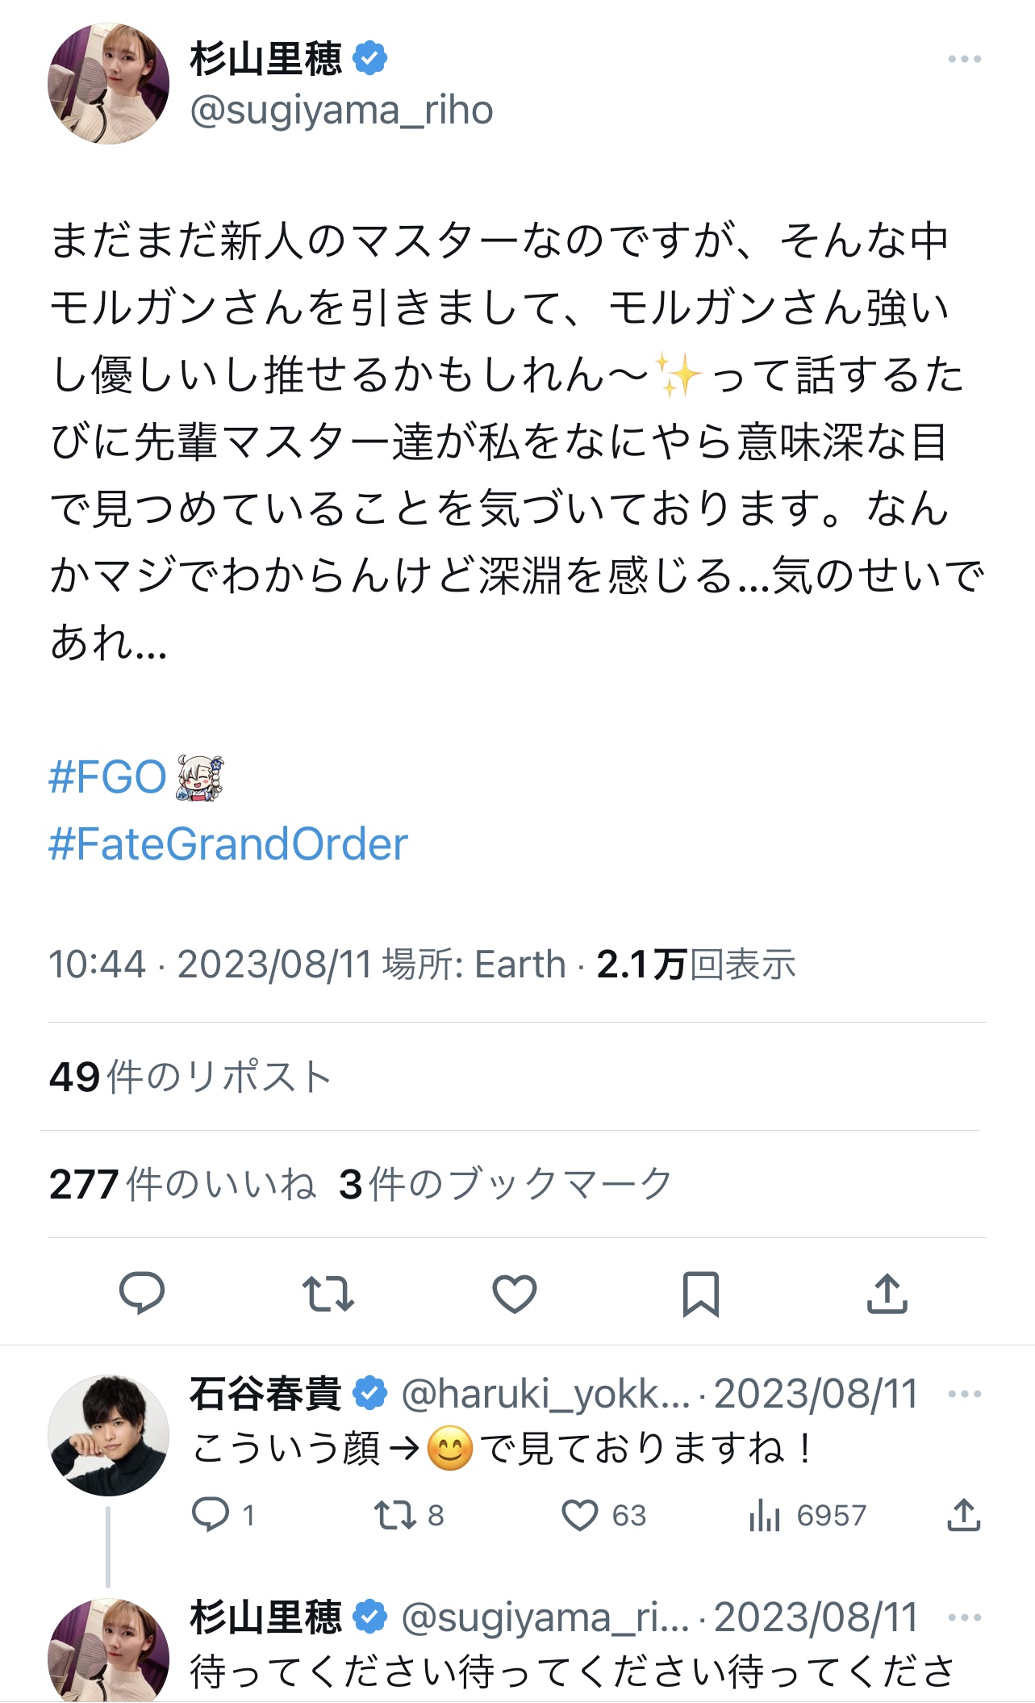
Task: Share the main tweet
Action: click(x=887, y=1293)
